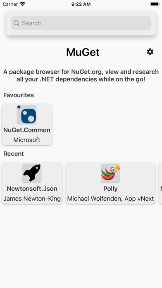
Task: Tap the James Newton-King author text
Action: click(x=32, y=199)
